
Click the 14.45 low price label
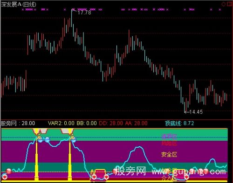[x=196, y=112]
